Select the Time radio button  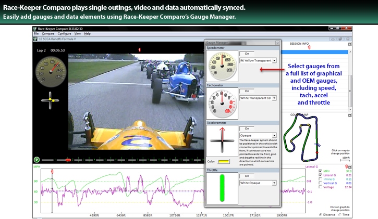point(340,214)
